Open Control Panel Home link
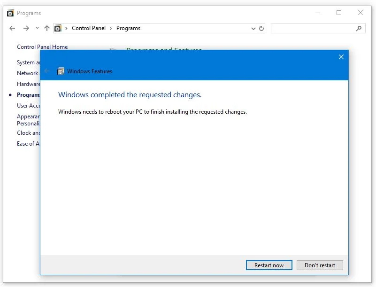 [42, 47]
